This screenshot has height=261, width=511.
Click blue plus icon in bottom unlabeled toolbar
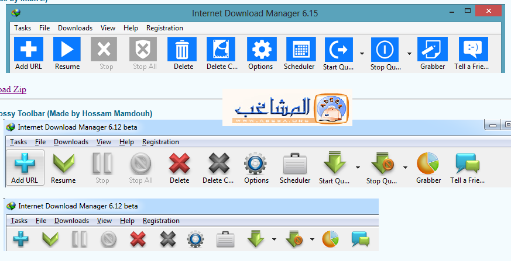[21, 239]
